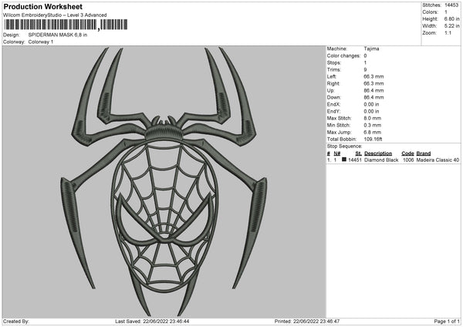The height and width of the screenshot is (327, 463).
Task: Click the Trims value 9
Action: (x=365, y=69)
